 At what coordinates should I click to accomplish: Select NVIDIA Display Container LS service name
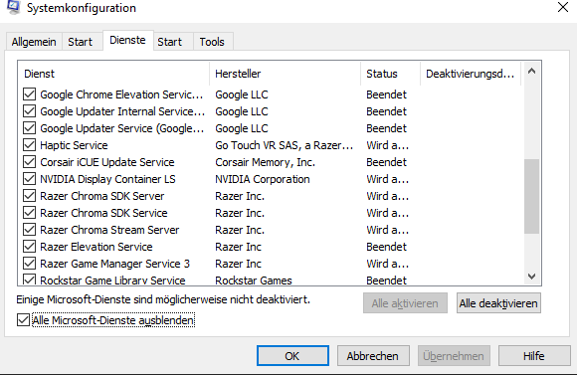(x=107, y=179)
